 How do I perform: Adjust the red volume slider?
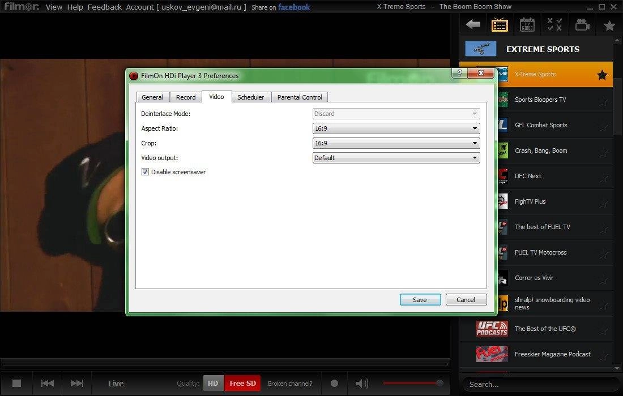(x=413, y=383)
